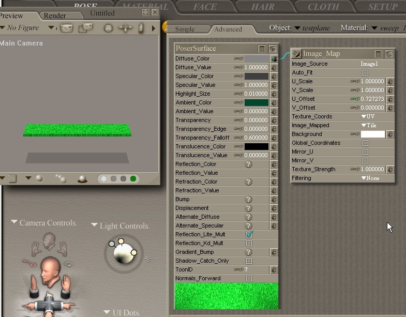The image size is (406, 317).
Task: Click the green Ambient_Color swatch
Action: 257,102
